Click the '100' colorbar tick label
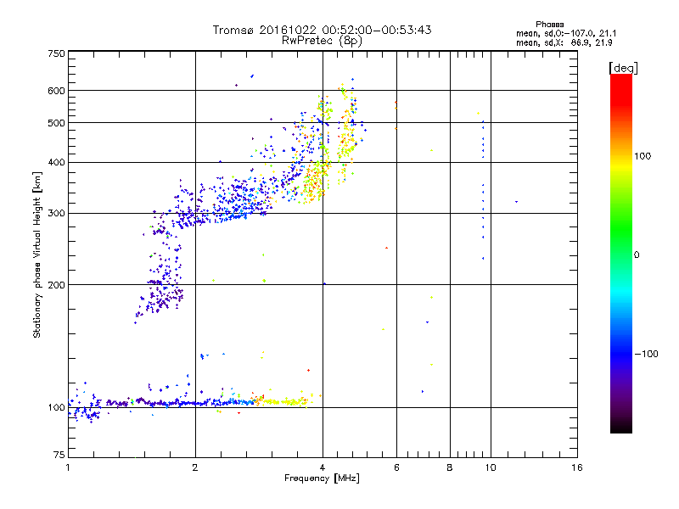The height and width of the screenshot is (509, 679). pos(643,156)
